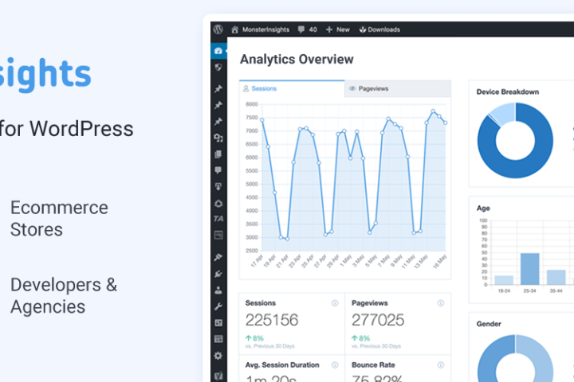Image resolution: width=574 pixels, height=382 pixels.
Task: Click the shield icon in the sidebar
Action: (218, 68)
